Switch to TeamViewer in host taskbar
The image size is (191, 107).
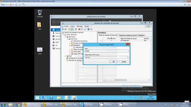(x=89, y=105)
